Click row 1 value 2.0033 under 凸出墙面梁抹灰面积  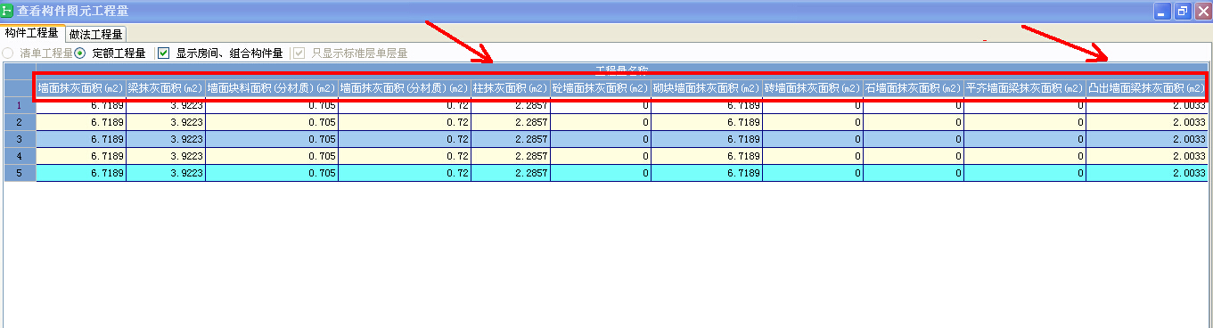coord(1147,106)
